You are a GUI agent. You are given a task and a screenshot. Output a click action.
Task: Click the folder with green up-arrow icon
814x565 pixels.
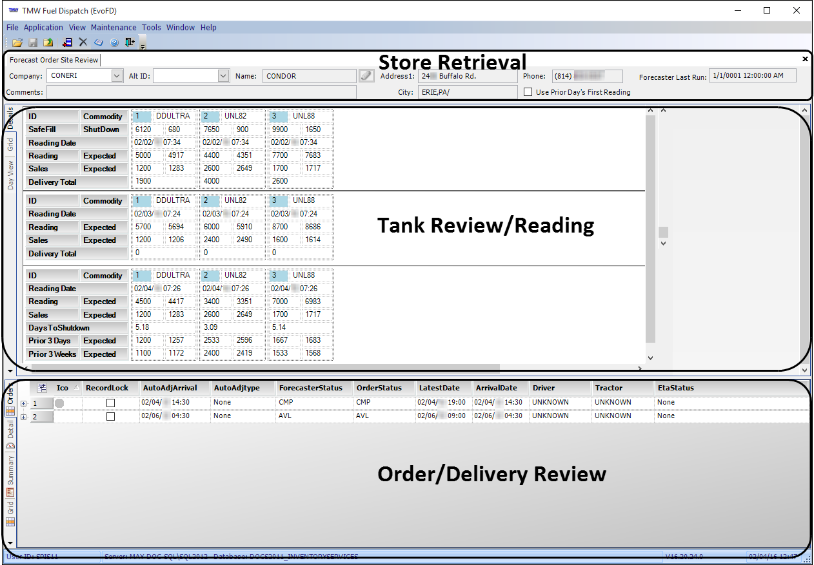click(x=48, y=43)
